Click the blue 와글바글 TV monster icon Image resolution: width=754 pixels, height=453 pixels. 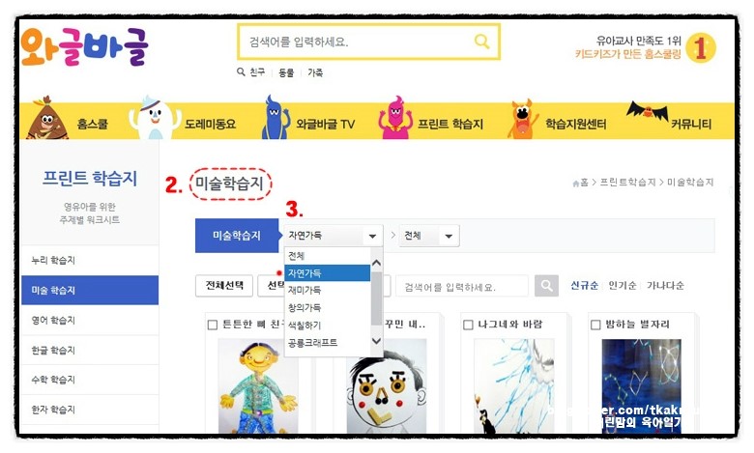click(x=275, y=118)
